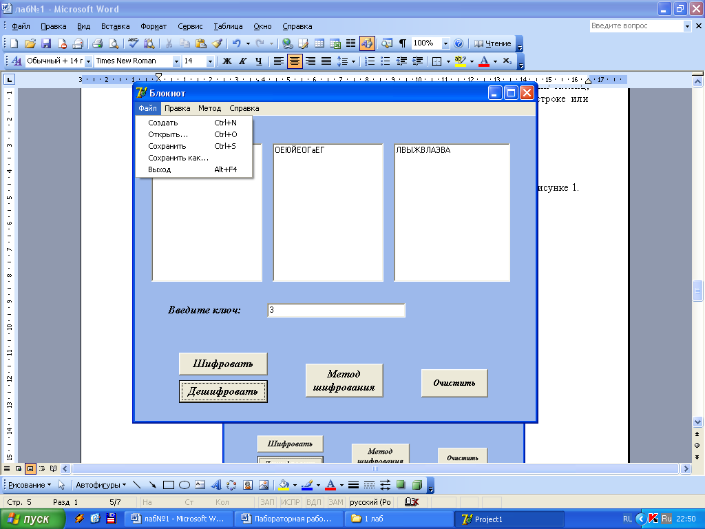Click the font color red A swatch
Image resolution: width=705 pixels, height=529 pixels.
click(483, 61)
